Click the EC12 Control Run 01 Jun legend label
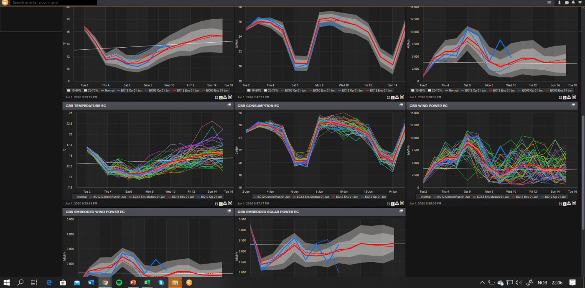This screenshot has height=288, width=585. coord(110,196)
